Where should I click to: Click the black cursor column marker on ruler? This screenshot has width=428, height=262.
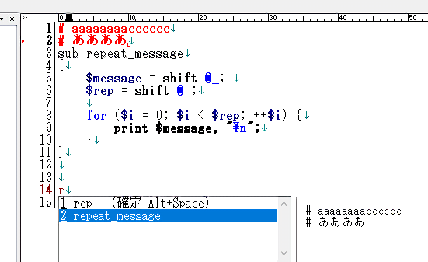tap(69, 17)
